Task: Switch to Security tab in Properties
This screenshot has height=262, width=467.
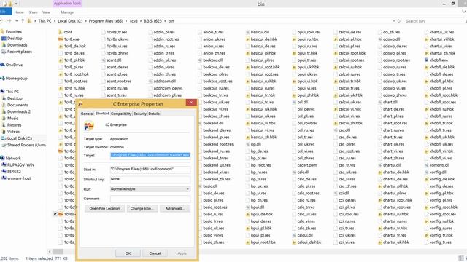Action: 139,114
